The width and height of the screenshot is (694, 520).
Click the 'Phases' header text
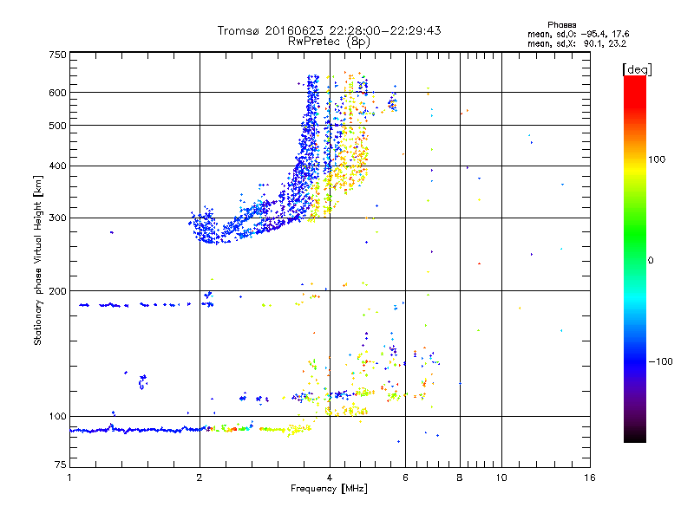click(x=561, y=25)
